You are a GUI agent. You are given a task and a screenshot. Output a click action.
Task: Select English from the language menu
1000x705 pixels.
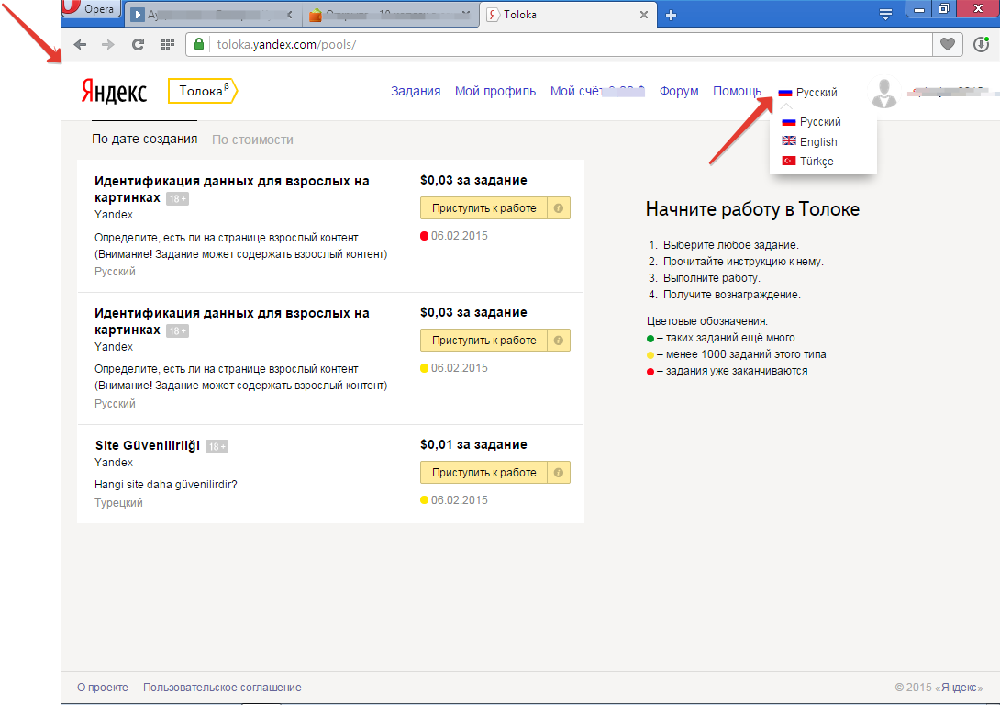(x=817, y=141)
